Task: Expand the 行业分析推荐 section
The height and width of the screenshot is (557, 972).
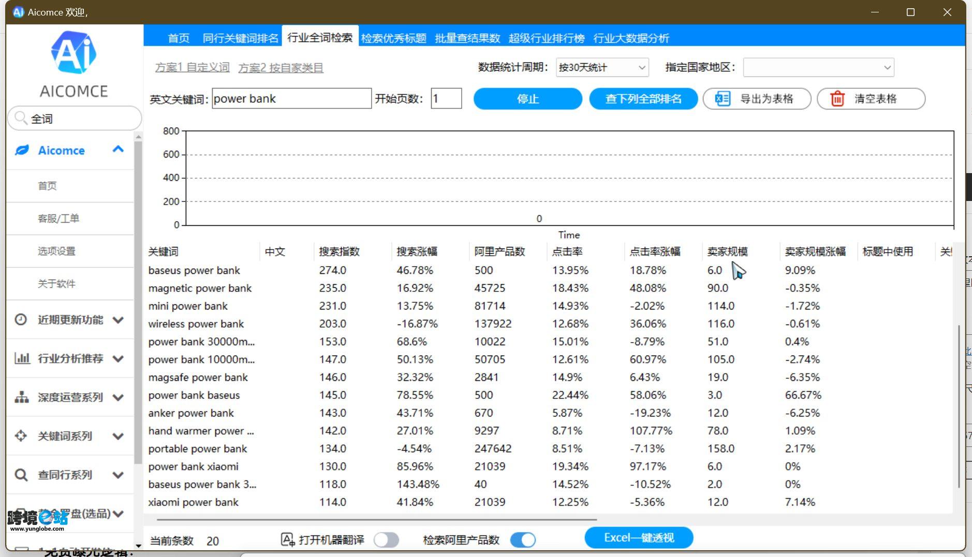Action: pos(118,359)
